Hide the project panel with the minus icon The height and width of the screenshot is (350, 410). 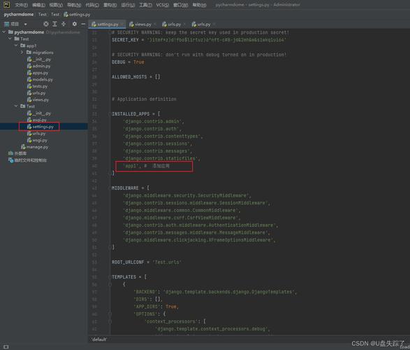pos(83,24)
